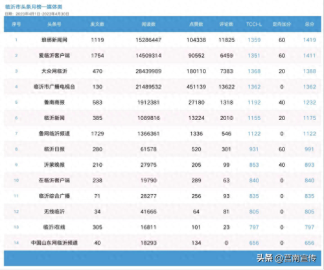
Task: Select the "阅读数" column header
Action: click(x=148, y=24)
